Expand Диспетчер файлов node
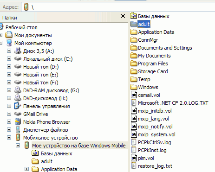This screenshot has height=172, width=215. click(9, 130)
